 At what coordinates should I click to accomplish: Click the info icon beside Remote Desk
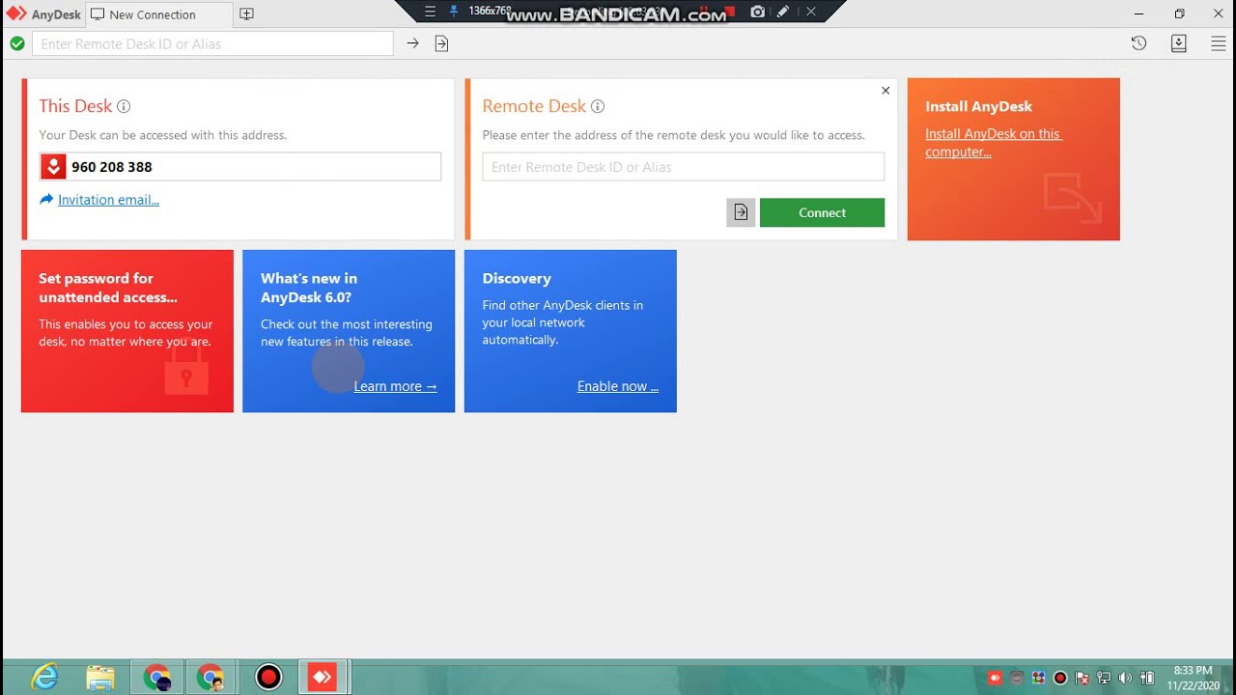point(598,106)
